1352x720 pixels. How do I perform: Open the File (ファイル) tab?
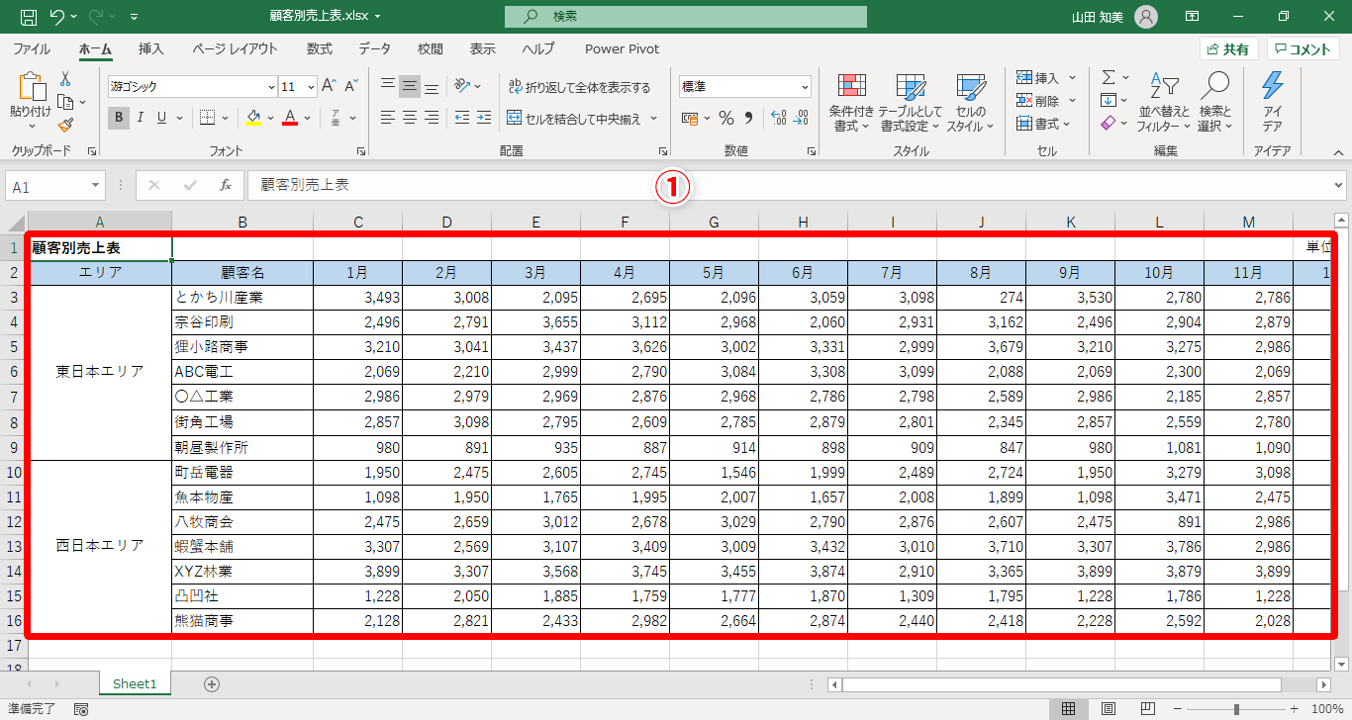click(x=32, y=48)
